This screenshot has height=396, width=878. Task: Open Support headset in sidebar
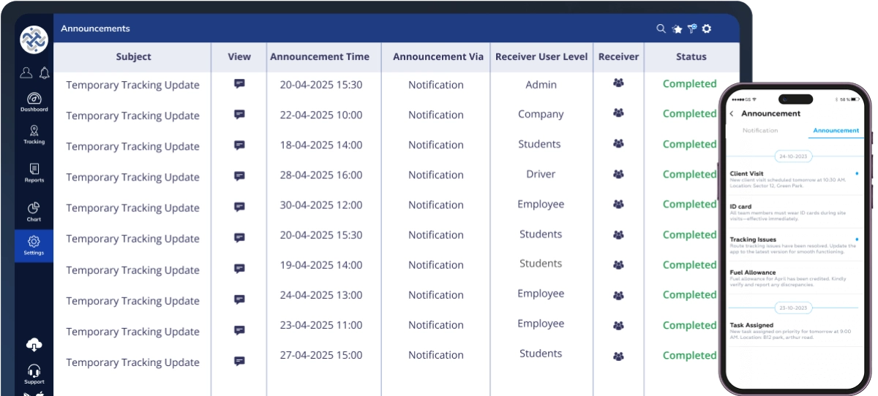[34, 373]
